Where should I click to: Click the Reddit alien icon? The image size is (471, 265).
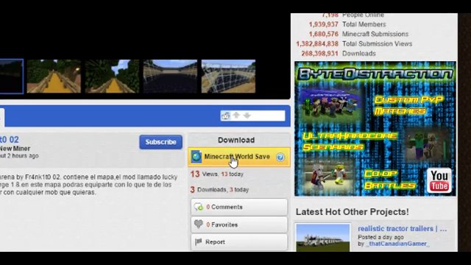coord(226,116)
